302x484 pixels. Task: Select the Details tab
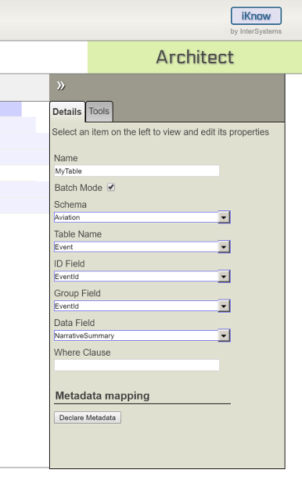[x=67, y=112]
